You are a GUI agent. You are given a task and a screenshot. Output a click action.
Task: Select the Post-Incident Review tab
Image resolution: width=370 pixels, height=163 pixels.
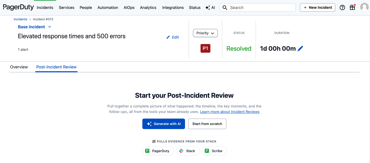[56, 67]
